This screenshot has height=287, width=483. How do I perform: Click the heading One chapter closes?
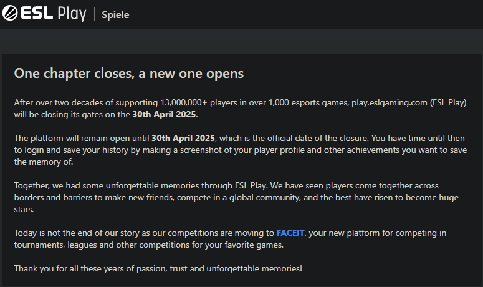coord(129,74)
